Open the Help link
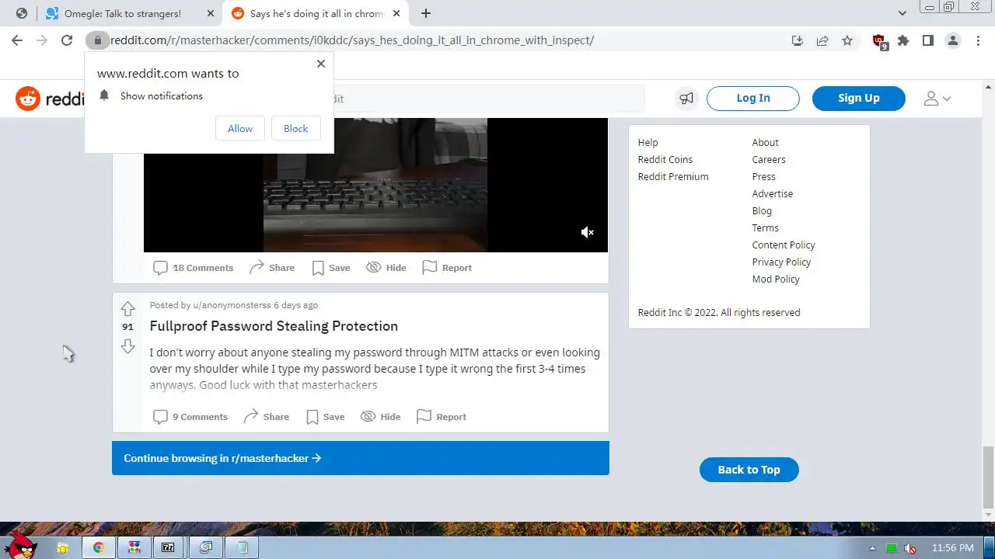The height and width of the screenshot is (559, 995). [x=648, y=143]
